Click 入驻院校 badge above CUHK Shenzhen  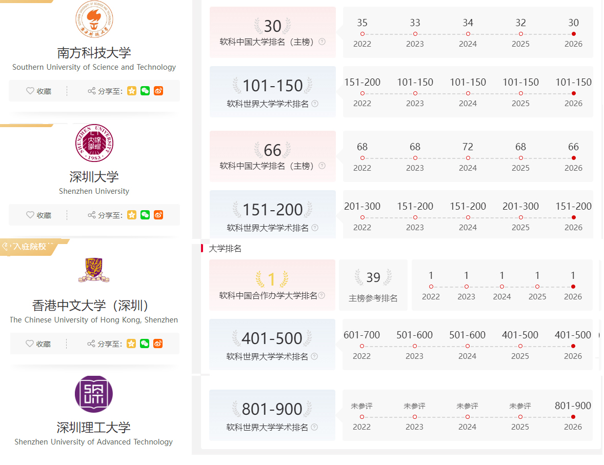[x=30, y=247]
